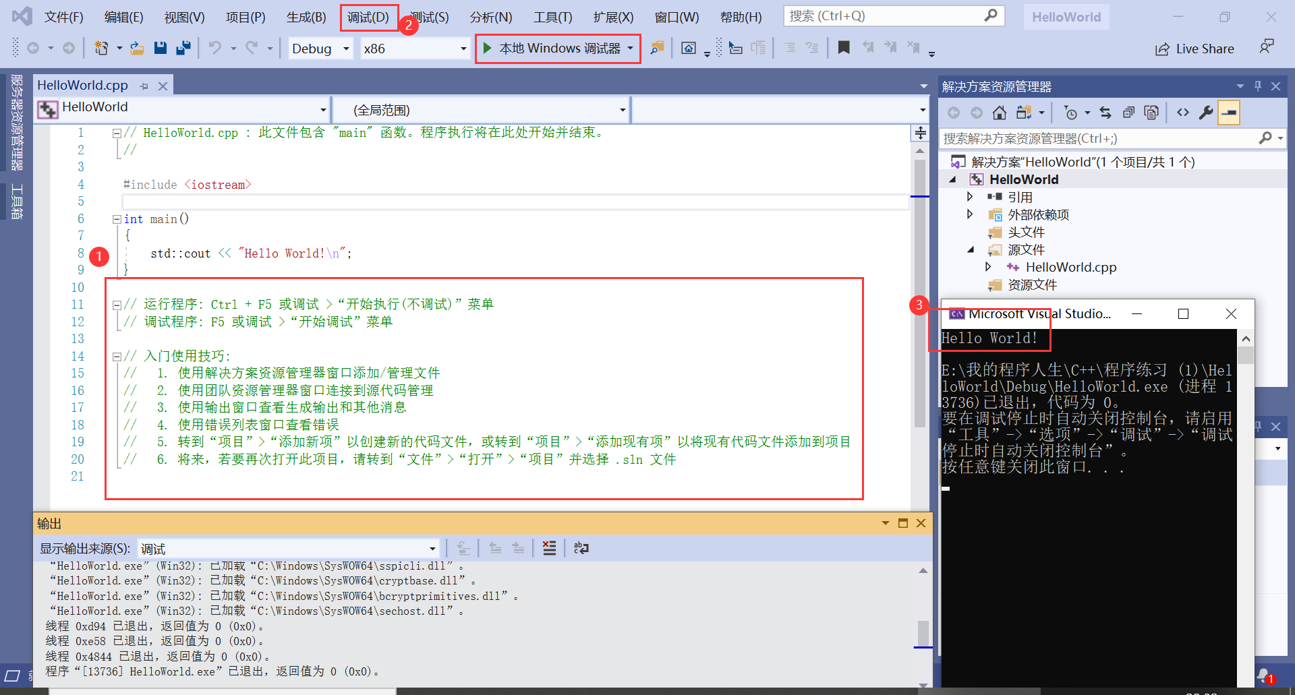Image resolution: width=1295 pixels, height=695 pixels.
Task: Click the Switch Views icon in Solution Explorer
Action: pos(1025,113)
